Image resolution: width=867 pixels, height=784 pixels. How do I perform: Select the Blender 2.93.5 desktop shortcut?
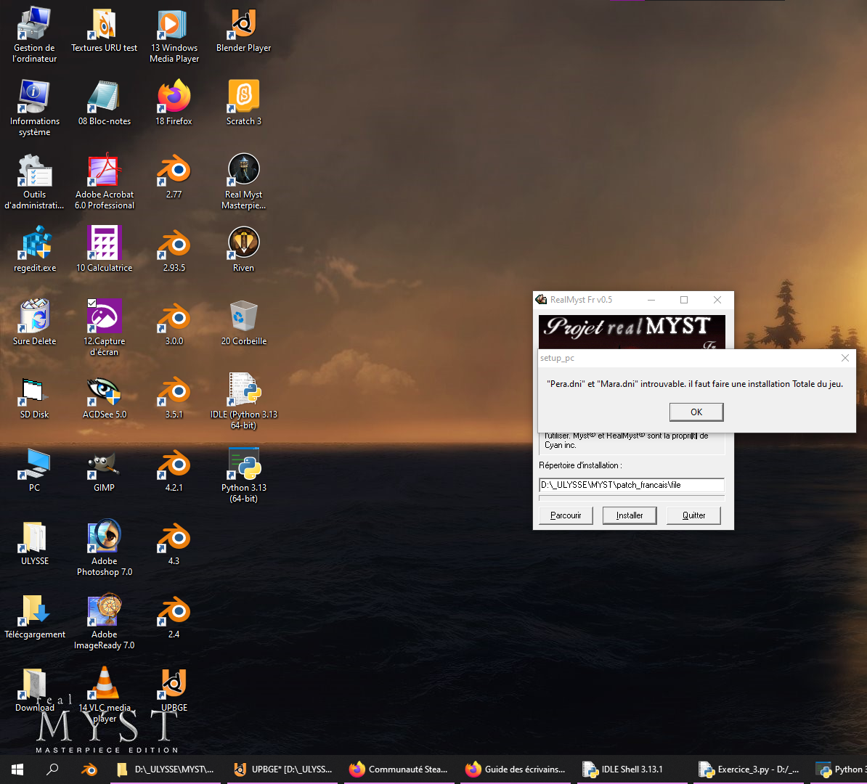(x=174, y=250)
